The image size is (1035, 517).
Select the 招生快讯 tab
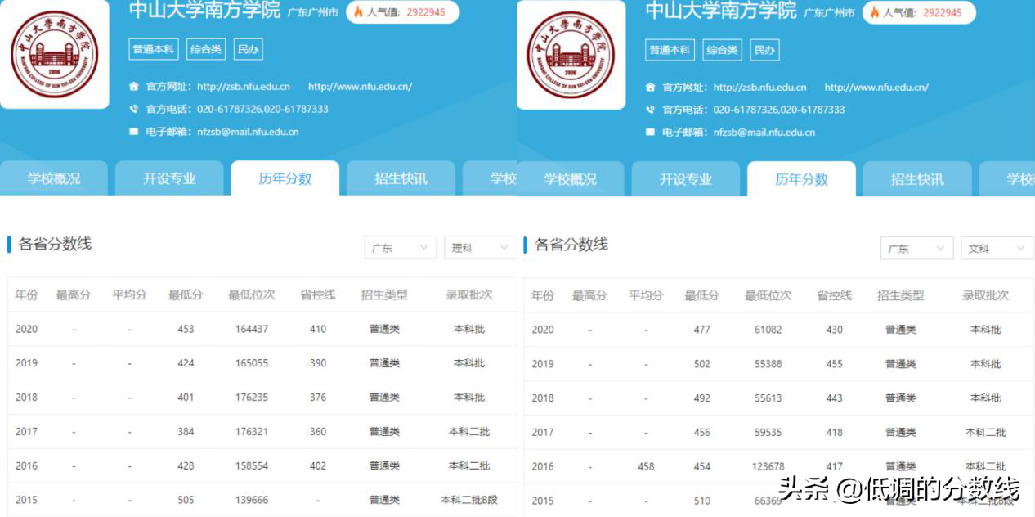point(400,179)
